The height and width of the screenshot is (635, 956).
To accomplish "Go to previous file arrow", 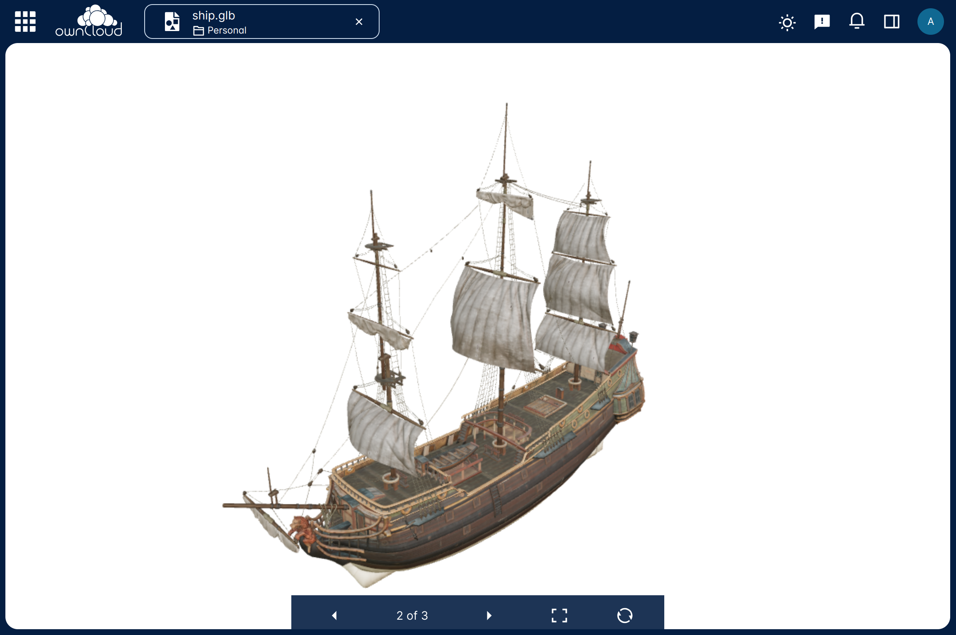I will point(334,616).
